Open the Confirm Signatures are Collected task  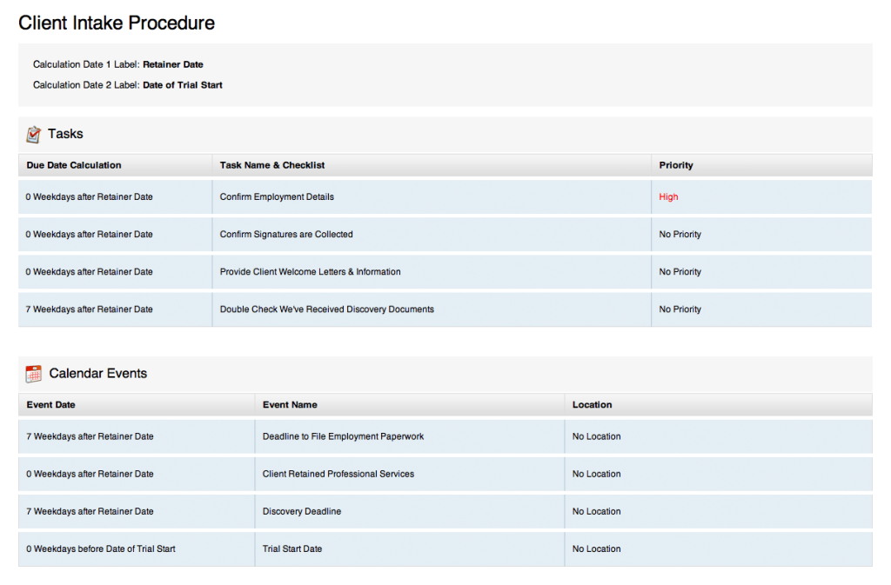pos(286,235)
